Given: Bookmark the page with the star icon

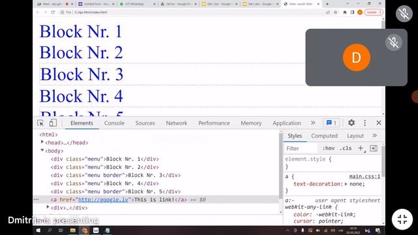Looking at the screenshot, I should [335, 12].
